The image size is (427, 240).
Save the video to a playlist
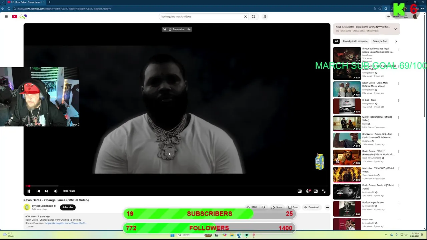coord(293,207)
